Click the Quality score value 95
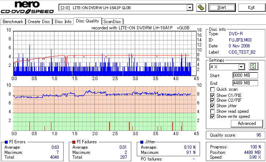266x162 pixels. coord(259,135)
